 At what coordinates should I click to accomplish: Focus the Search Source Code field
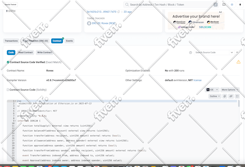click(212, 52)
